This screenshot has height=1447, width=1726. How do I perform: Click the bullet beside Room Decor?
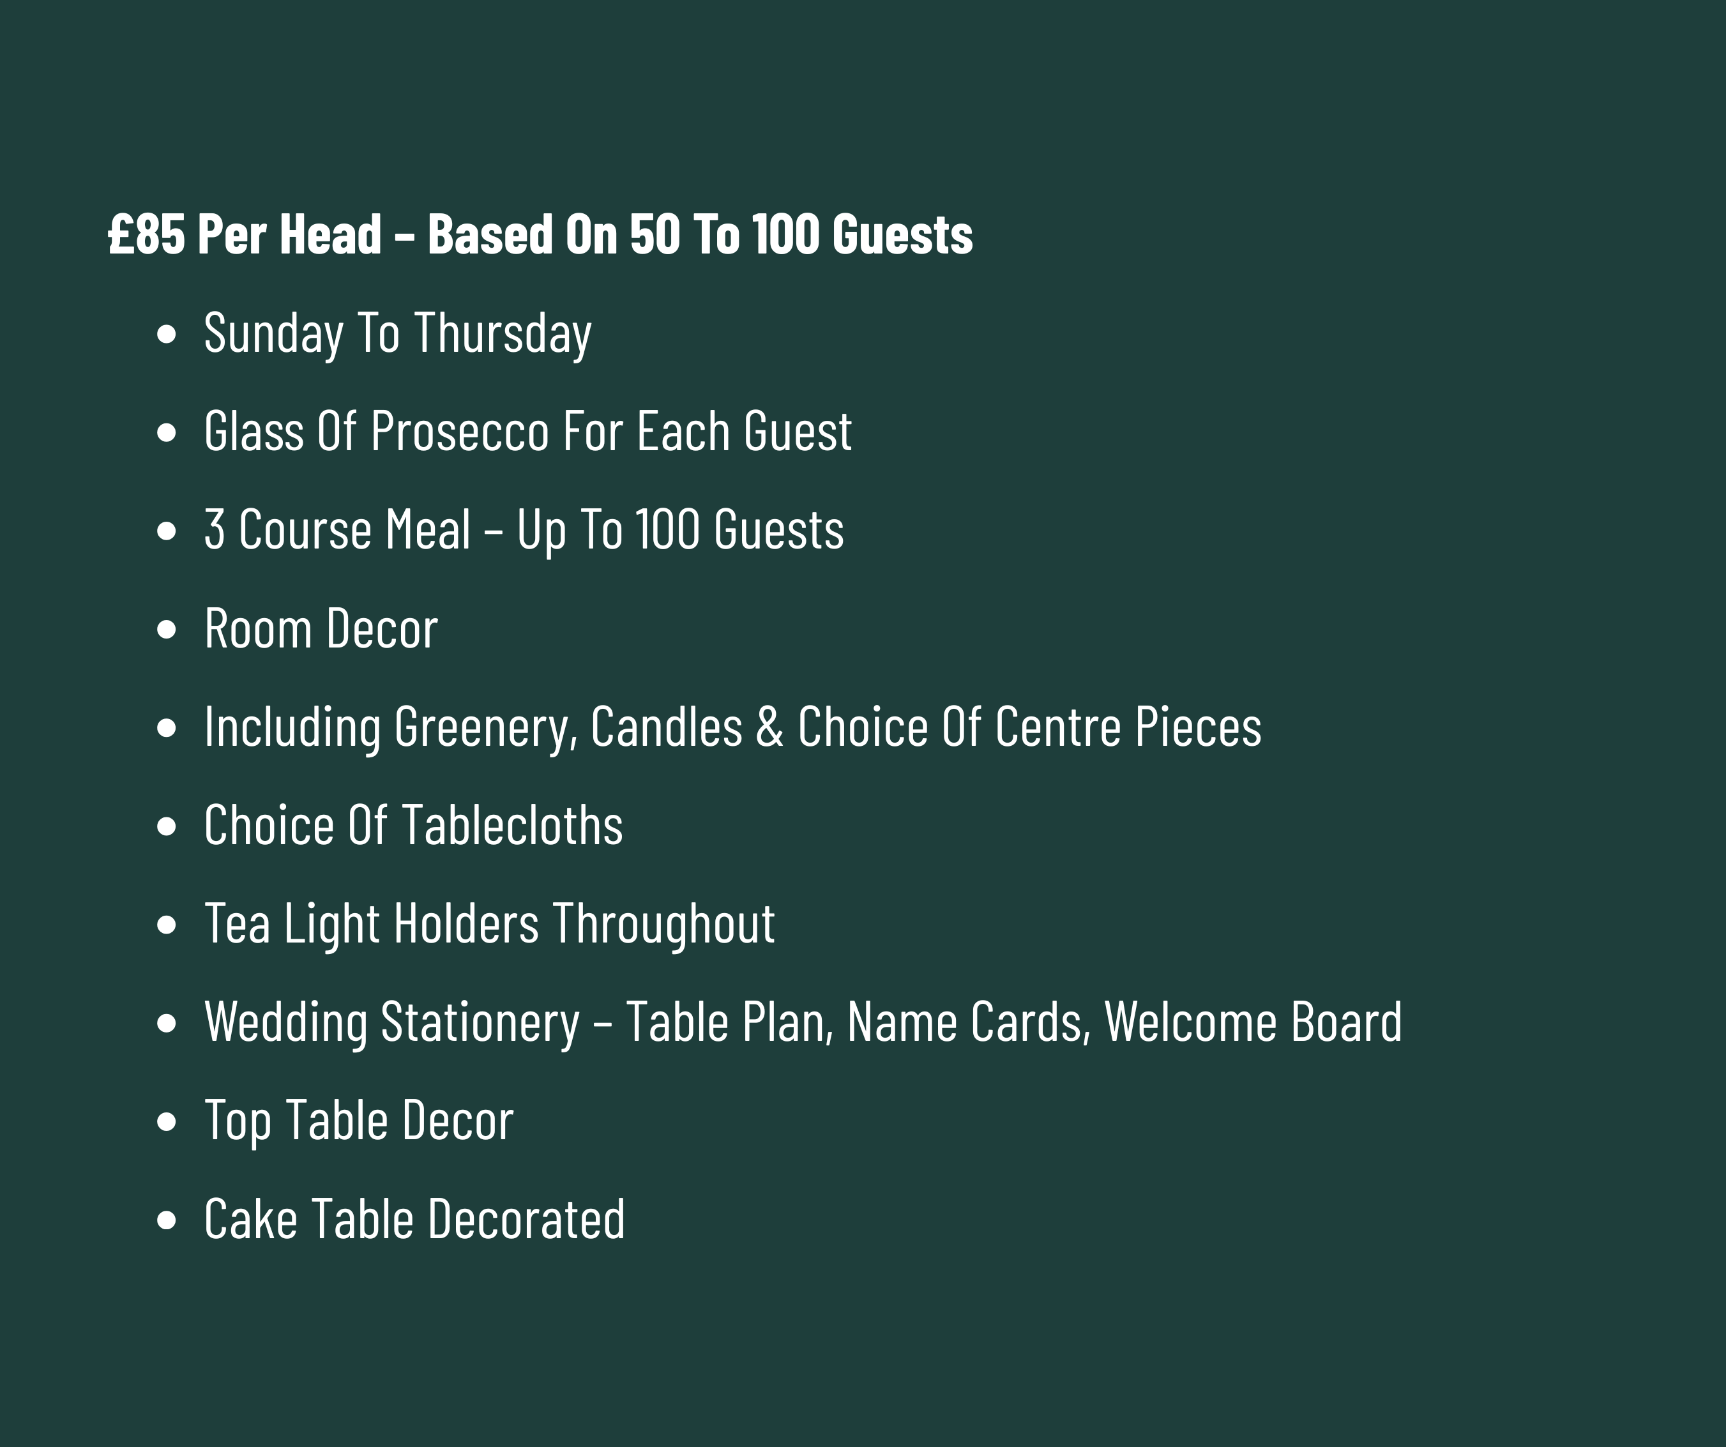(x=166, y=630)
